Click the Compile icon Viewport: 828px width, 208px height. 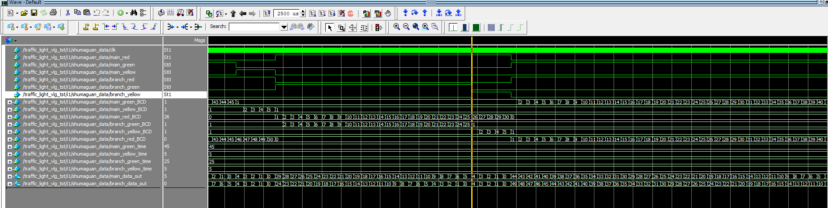click(x=161, y=13)
